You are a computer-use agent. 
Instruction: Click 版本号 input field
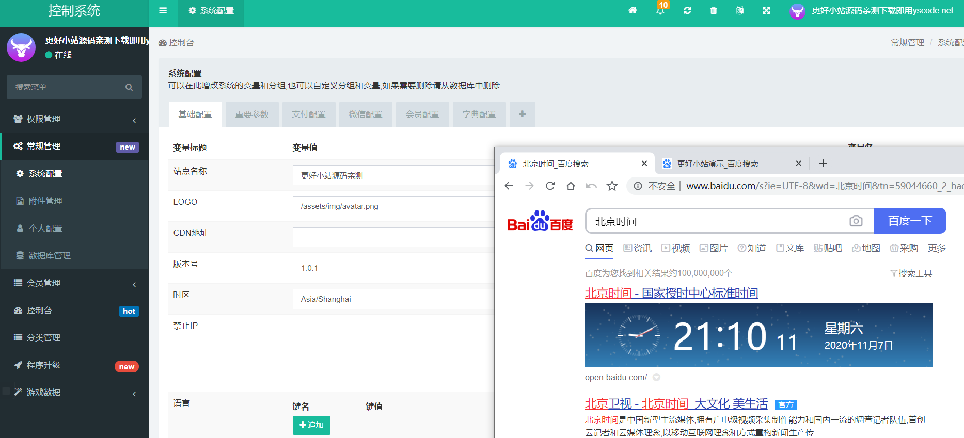393,268
